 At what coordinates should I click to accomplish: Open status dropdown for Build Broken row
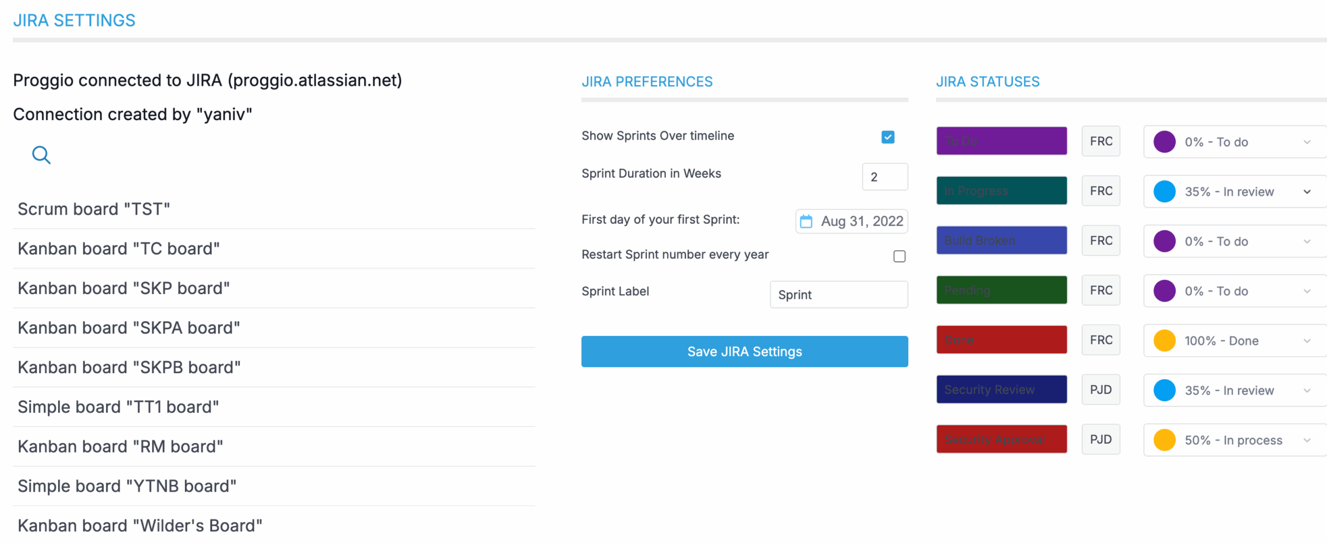point(1235,241)
